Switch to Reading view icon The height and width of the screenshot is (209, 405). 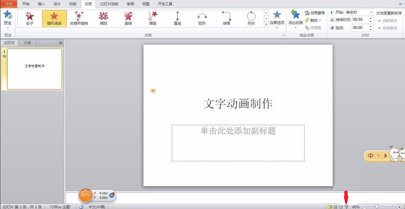pyautogui.click(x=341, y=207)
